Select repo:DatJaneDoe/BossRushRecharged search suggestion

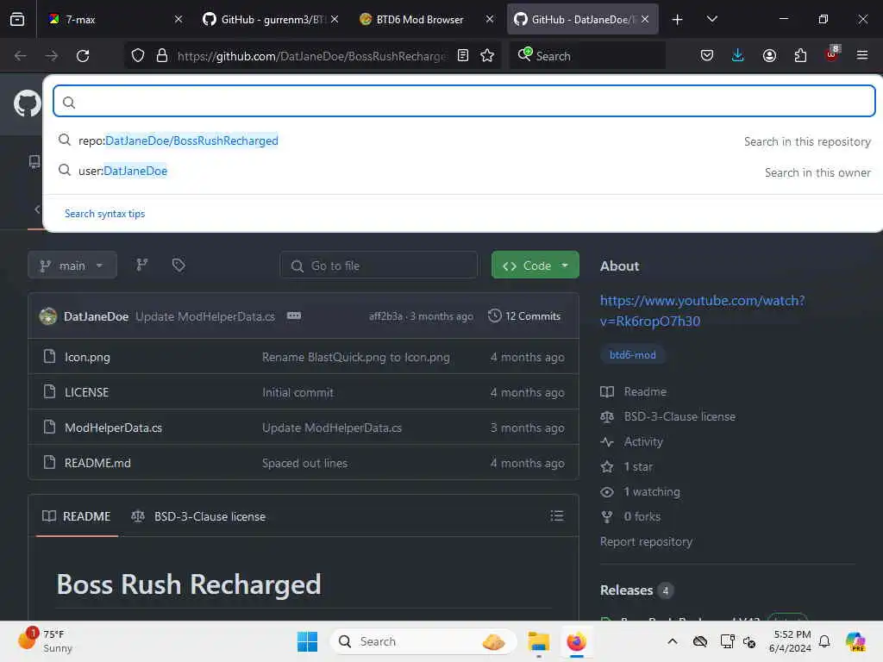pyautogui.click(x=464, y=141)
